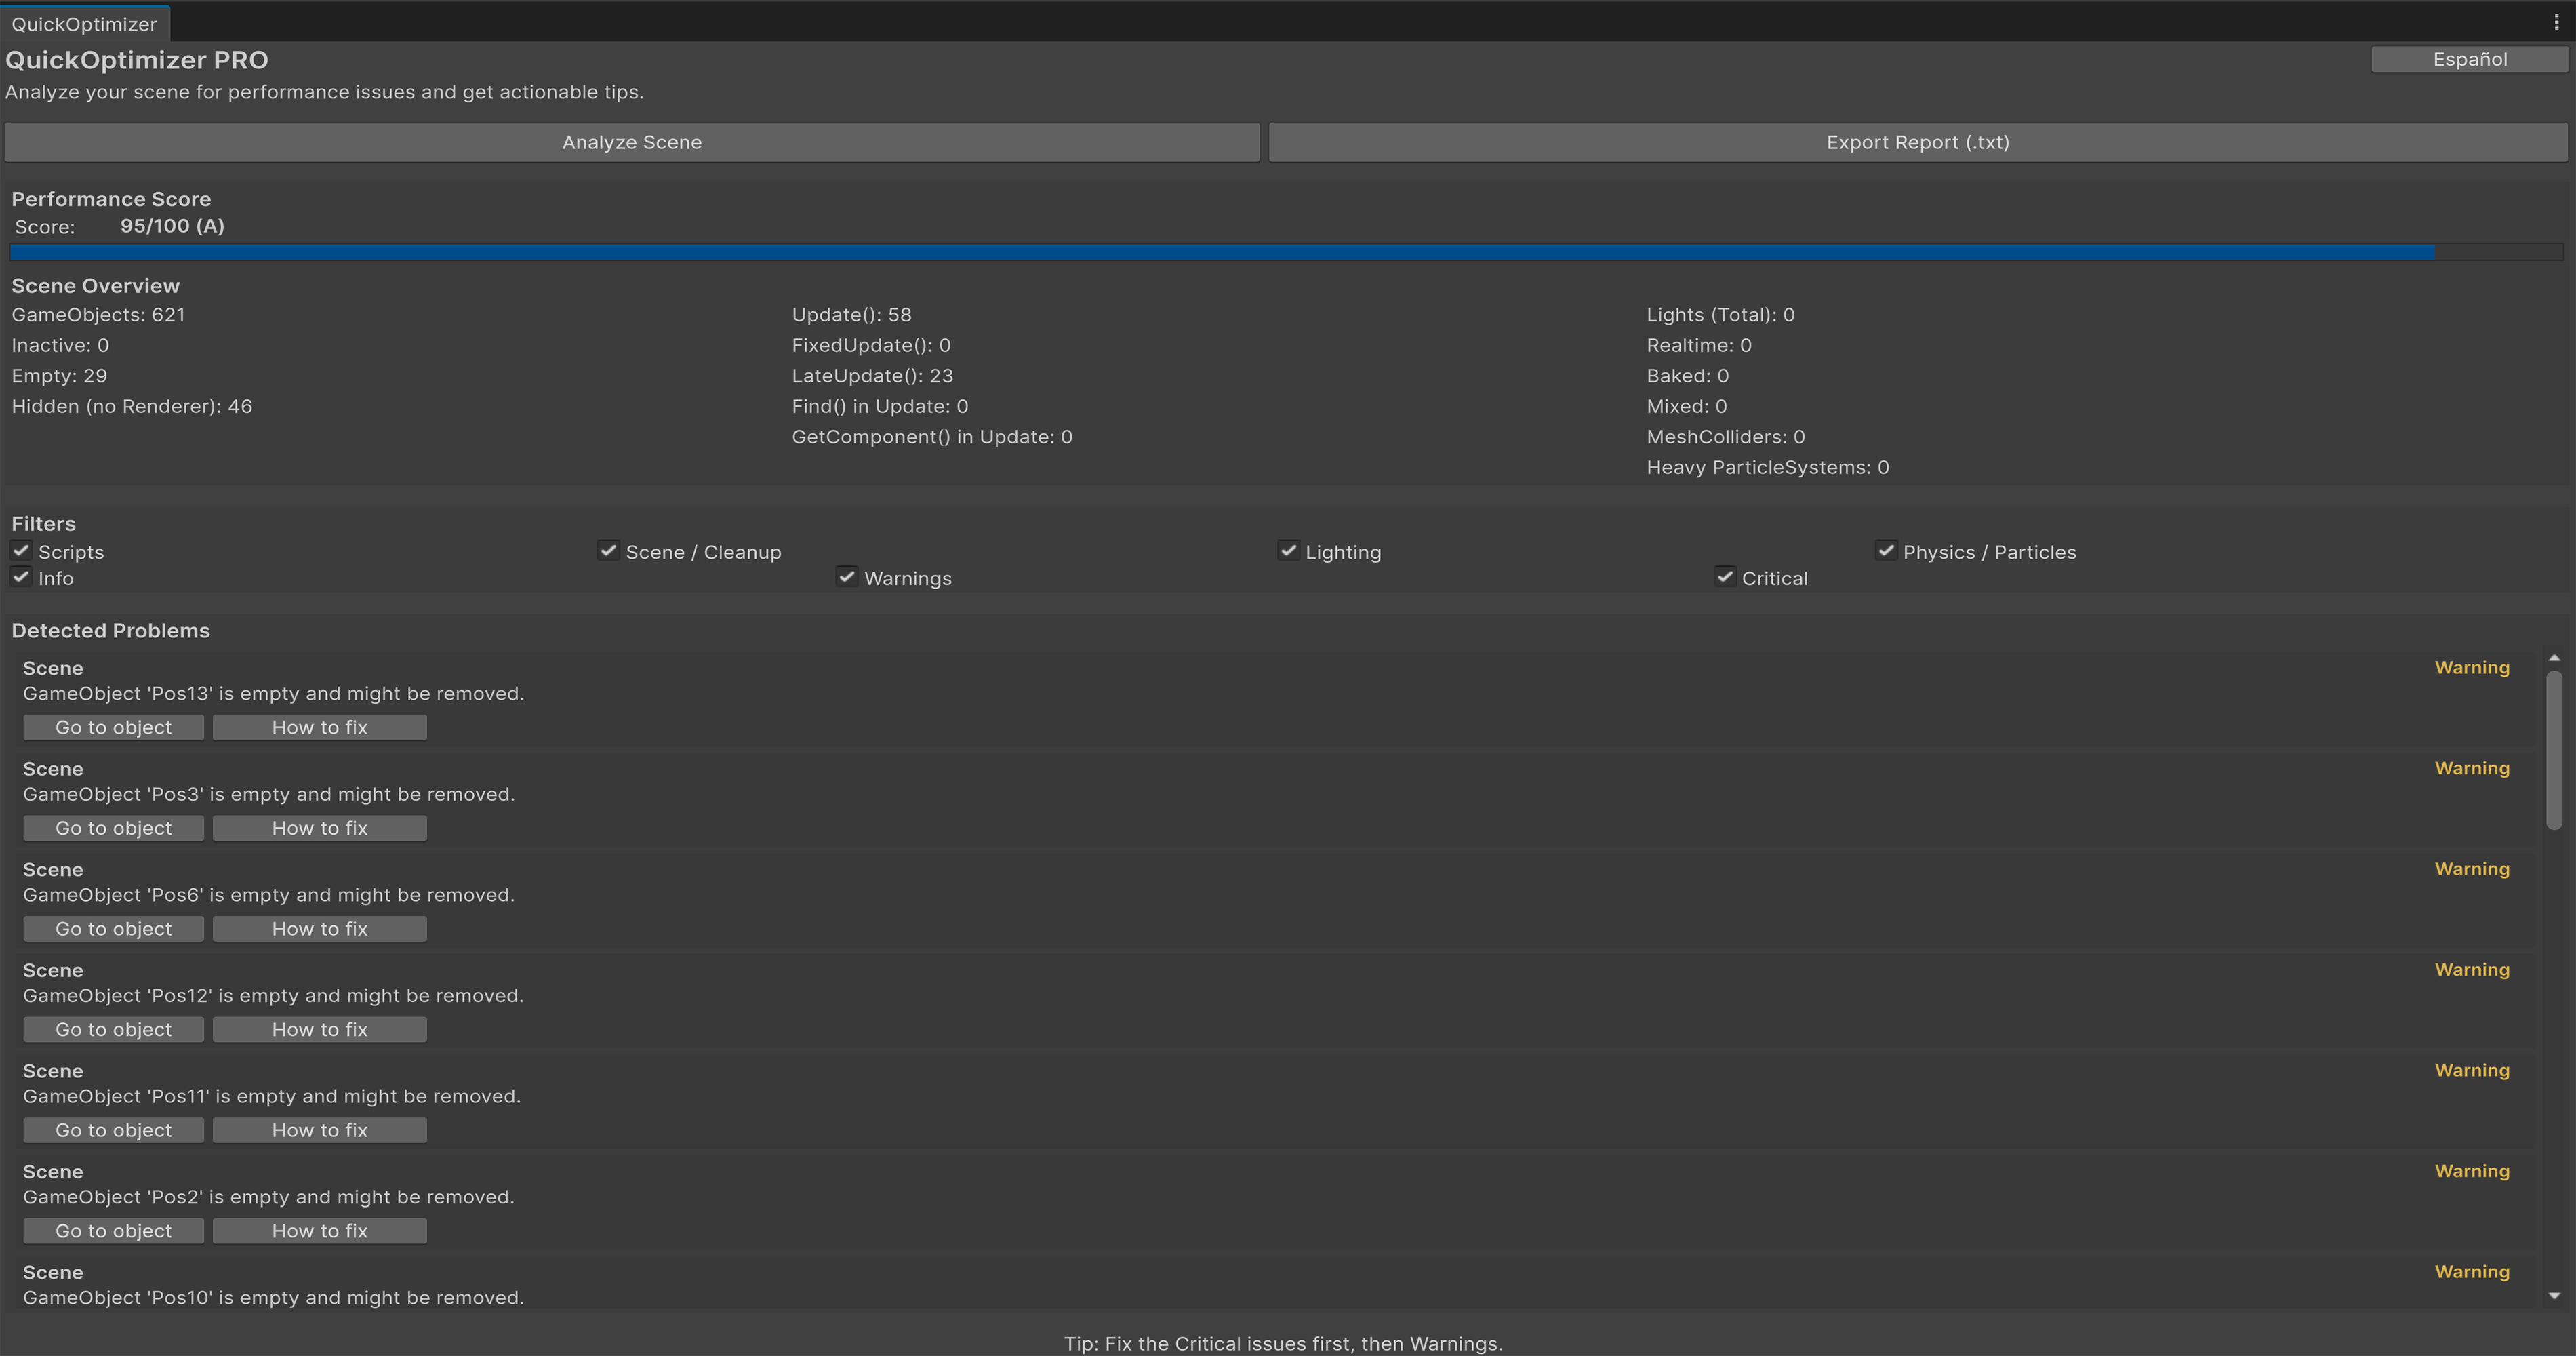
Task: Open How to fix for Pos3
Action: [319, 828]
